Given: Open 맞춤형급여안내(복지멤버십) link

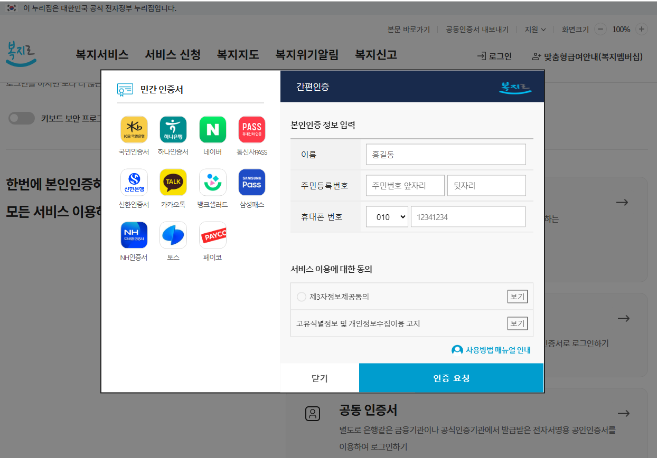Looking at the screenshot, I should coord(587,56).
